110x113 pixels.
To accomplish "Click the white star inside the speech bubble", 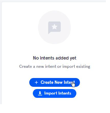I will tap(54, 26).
